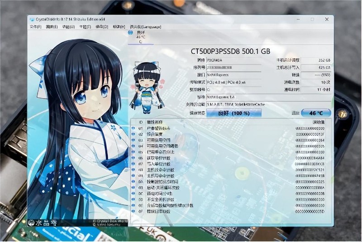Screen dimensions: 362x242
Task: Select the 启动-关闭循环次数 attribute row
Action: 228,188
